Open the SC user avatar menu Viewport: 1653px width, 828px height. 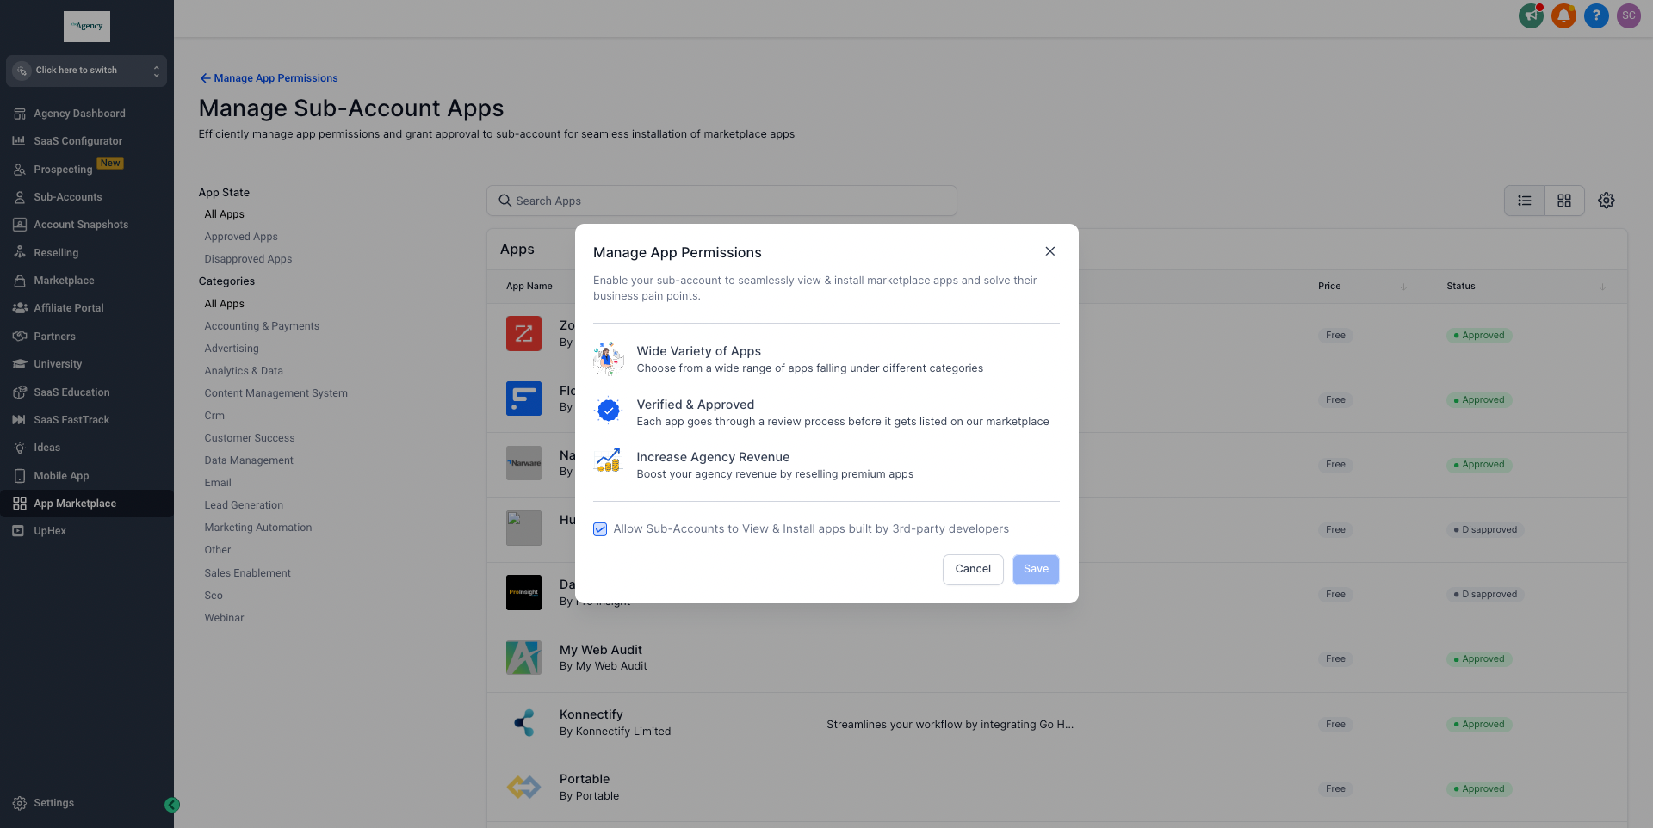tap(1629, 15)
